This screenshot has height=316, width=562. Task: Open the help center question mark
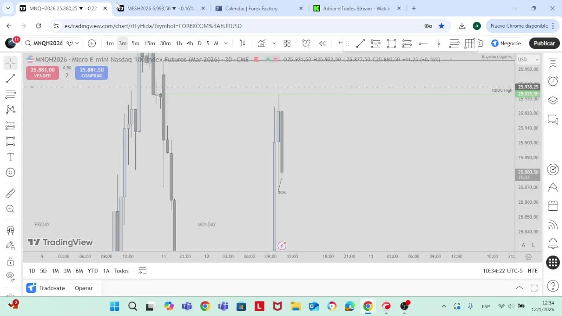[553, 286]
